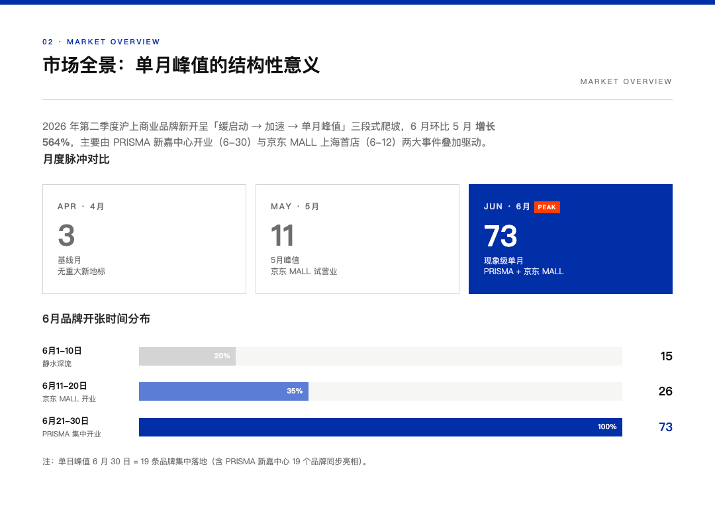The height and width of the screenshot is (510, 715).
Task: Click the number '3' in April card
Action: point(66,236)
